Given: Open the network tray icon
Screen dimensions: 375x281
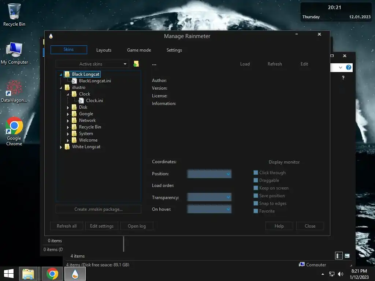Looking at the screenshot, I should (x=332, y=274).
